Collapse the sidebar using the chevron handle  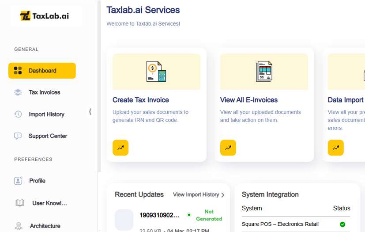tap(90, 112)
